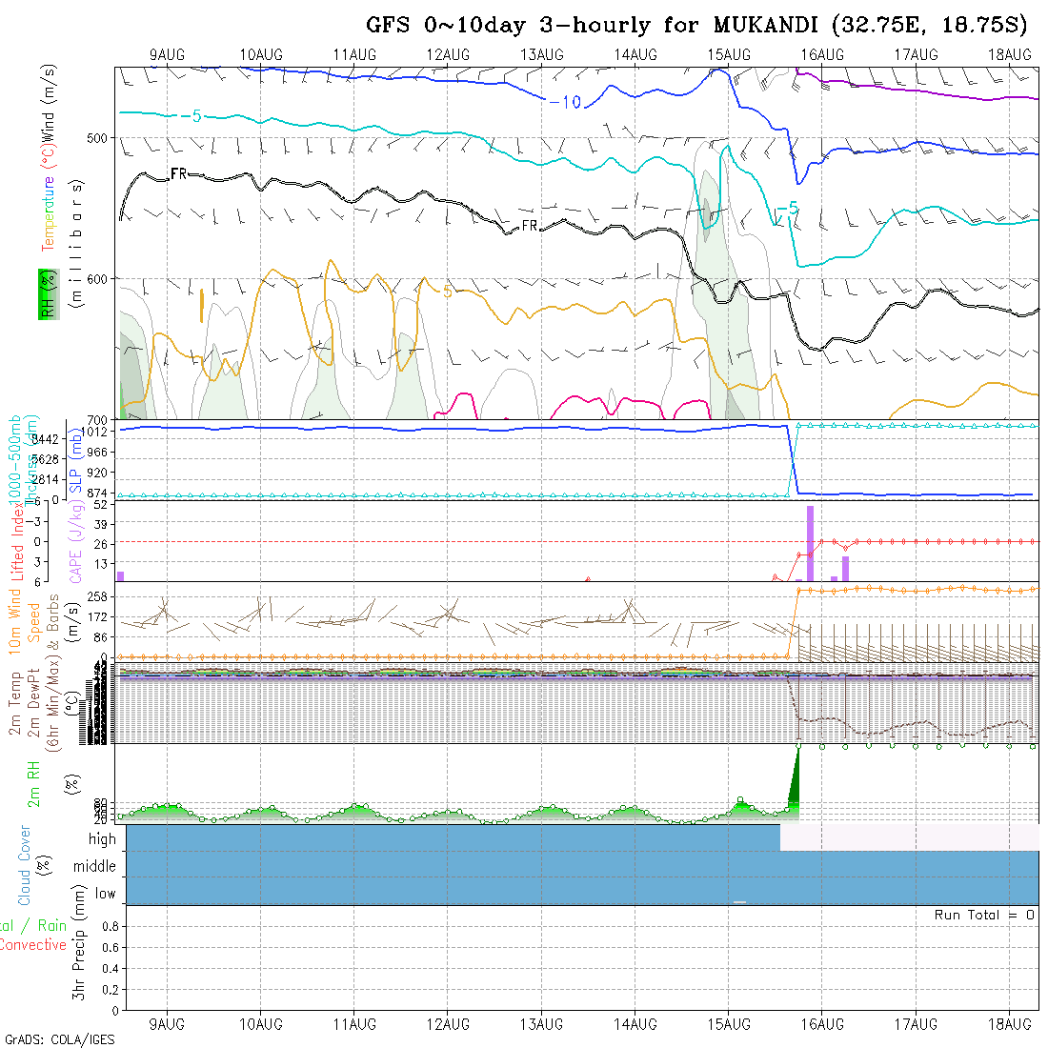Screen dimensions: 1048x1048
Task: Click the red 'Convective' legend label
Action: point(33,945)
